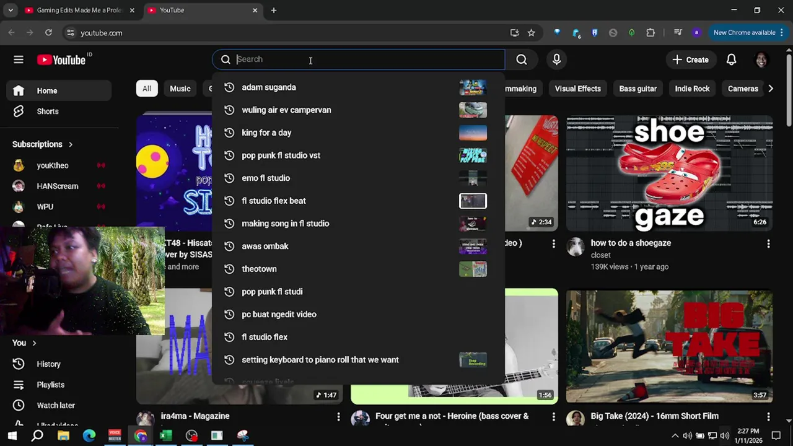The image size is (793, 446).
Task: Open History in sidebar
Action: click(59, 364)
